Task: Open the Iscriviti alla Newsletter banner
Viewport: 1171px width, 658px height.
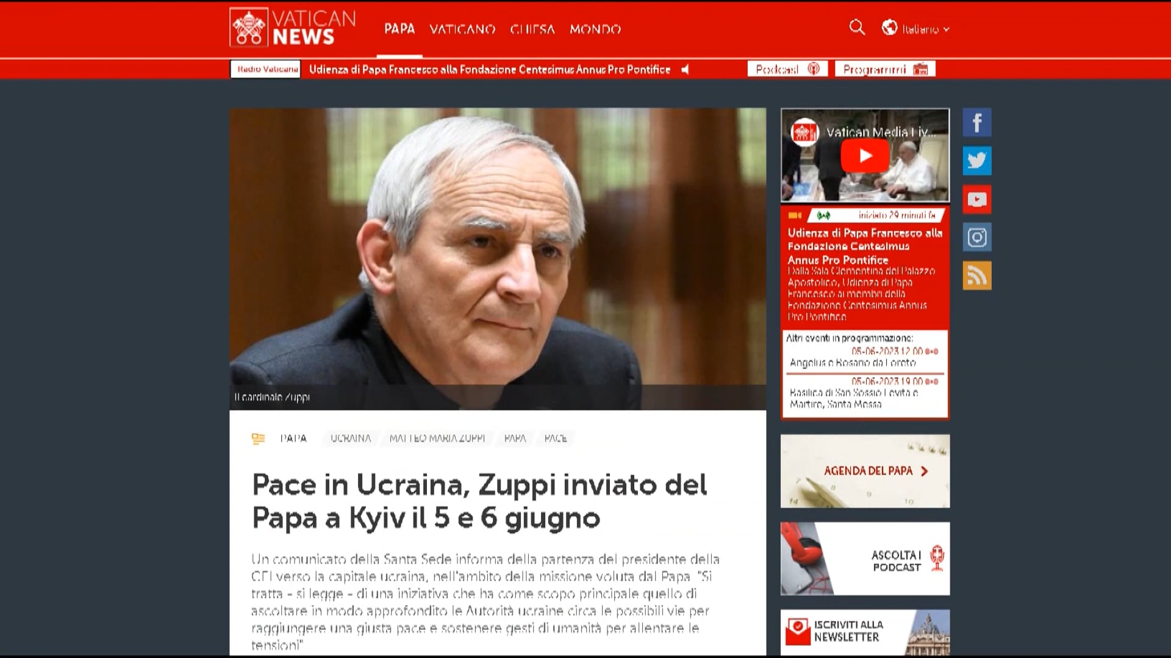Action: (x=865, y=632)
